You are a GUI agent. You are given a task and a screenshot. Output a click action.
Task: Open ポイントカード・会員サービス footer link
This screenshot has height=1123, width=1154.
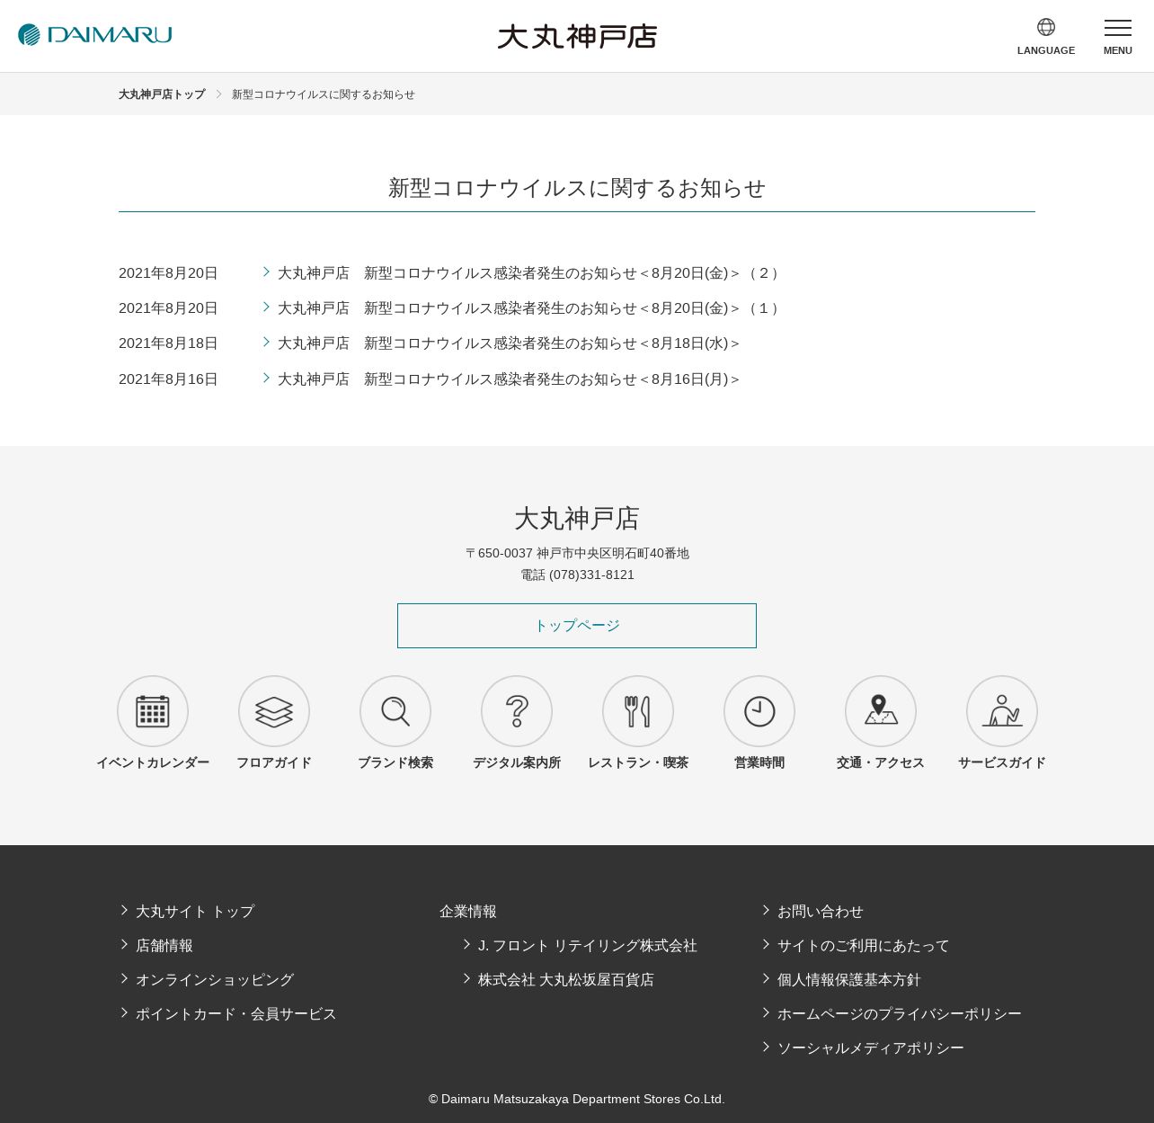(236, 1014)
